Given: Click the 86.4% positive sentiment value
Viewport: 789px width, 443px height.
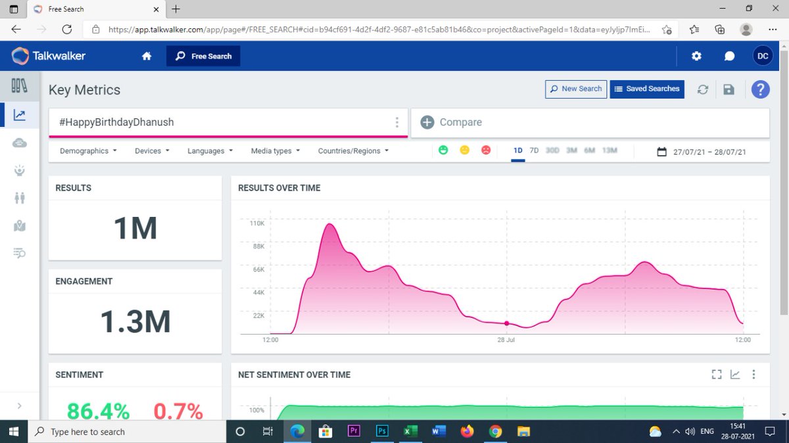Looking at the screenshot, I should tap(99, 411).
